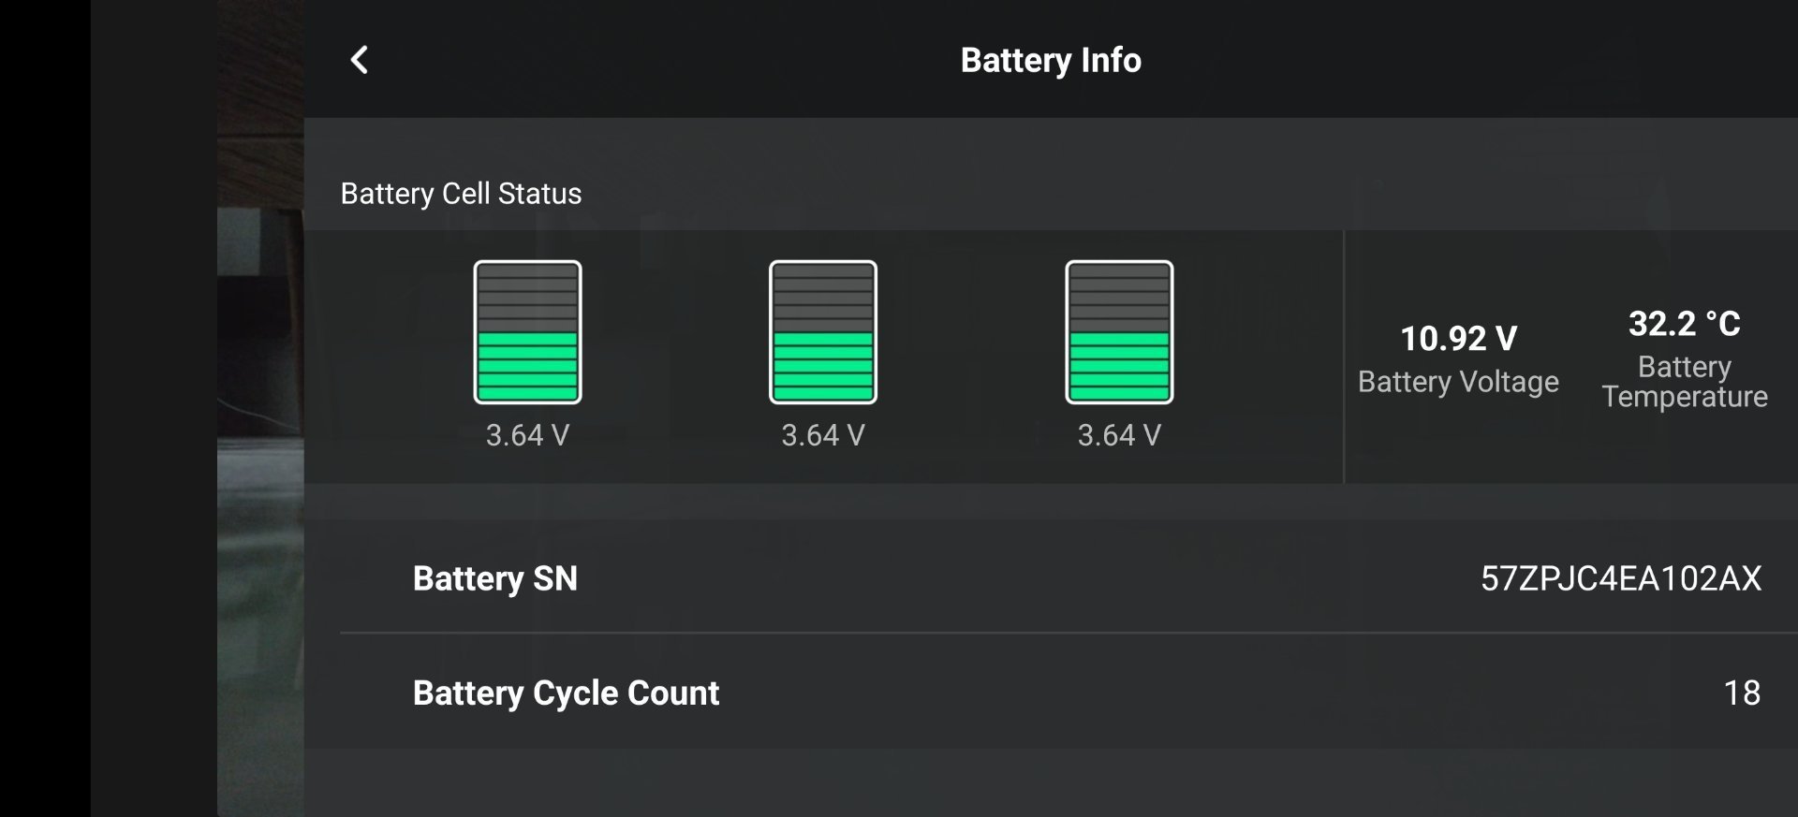This screenshot has height=817, width=1798.
Task: Go back using the left arrow
Action: pos(360,60)
